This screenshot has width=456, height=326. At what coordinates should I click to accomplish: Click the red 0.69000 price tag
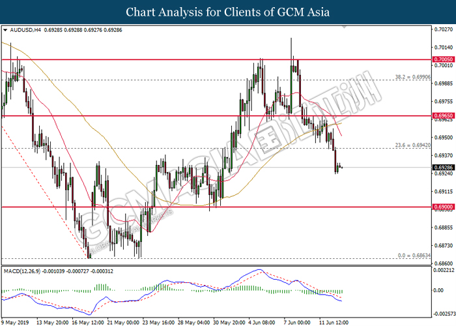pyautogui.click(x=442, y=207)
